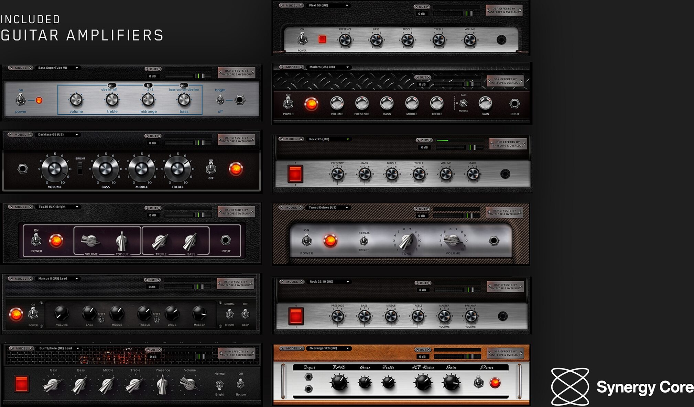The height and width of the screenshot is (407, 694).
Task: Flip the Bass SuperTube power switch
Action: click(x=21, y=100)
